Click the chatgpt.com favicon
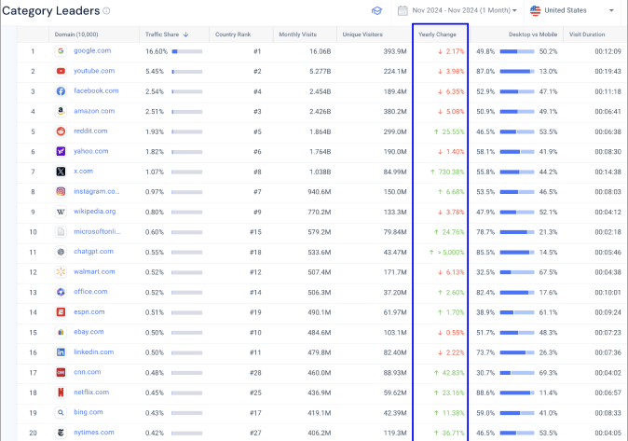Viewport: 628px width, 441px height. point(61,252)
